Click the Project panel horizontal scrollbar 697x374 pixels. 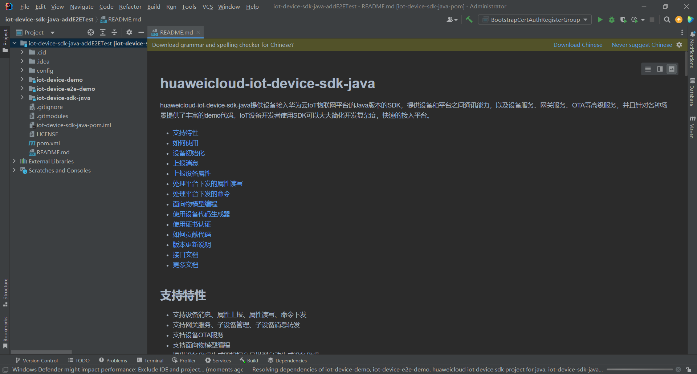point(41,352)
